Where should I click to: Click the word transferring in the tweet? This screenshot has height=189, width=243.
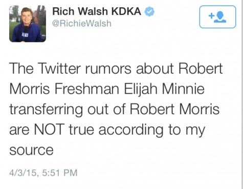pyautogui.click(x=46, y=110)
